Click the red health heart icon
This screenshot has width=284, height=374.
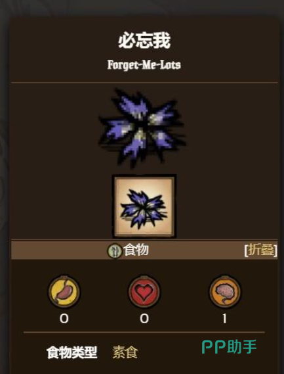(x=144, y=291)
